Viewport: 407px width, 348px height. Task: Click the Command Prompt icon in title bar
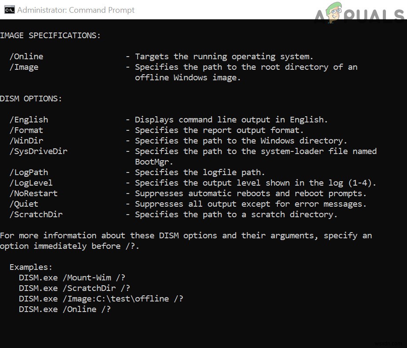click(x=8, y=10)
